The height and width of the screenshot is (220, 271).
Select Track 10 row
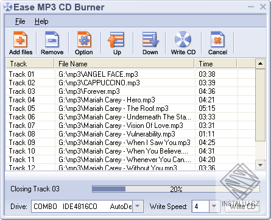point(130,151)
